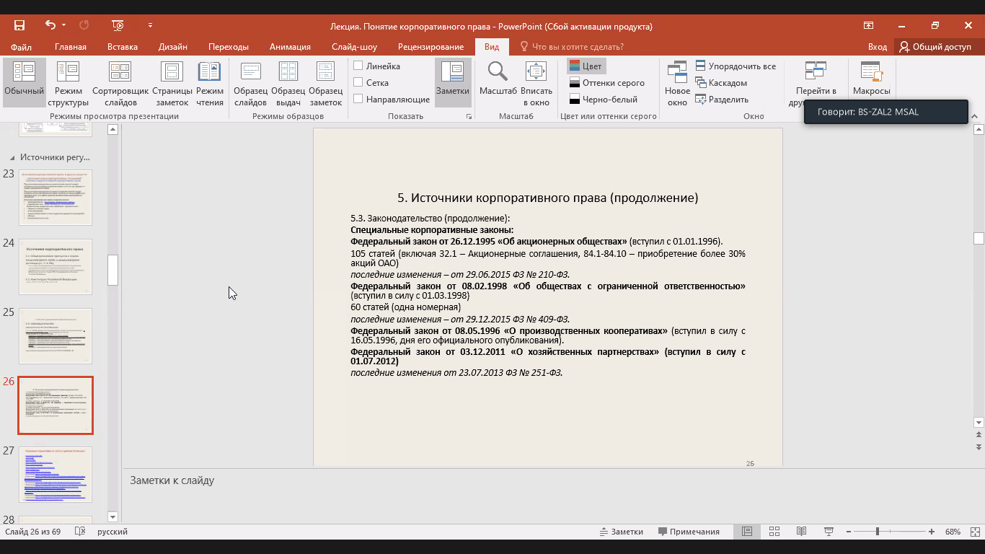Select Оттенки серого grayscale mode
This screenshot has width=985, height=554.
(x=606, y=82)
